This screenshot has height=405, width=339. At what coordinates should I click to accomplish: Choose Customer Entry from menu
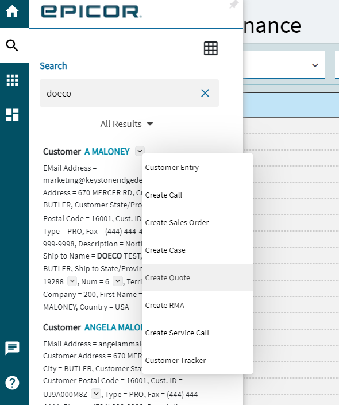click(198, 167)
